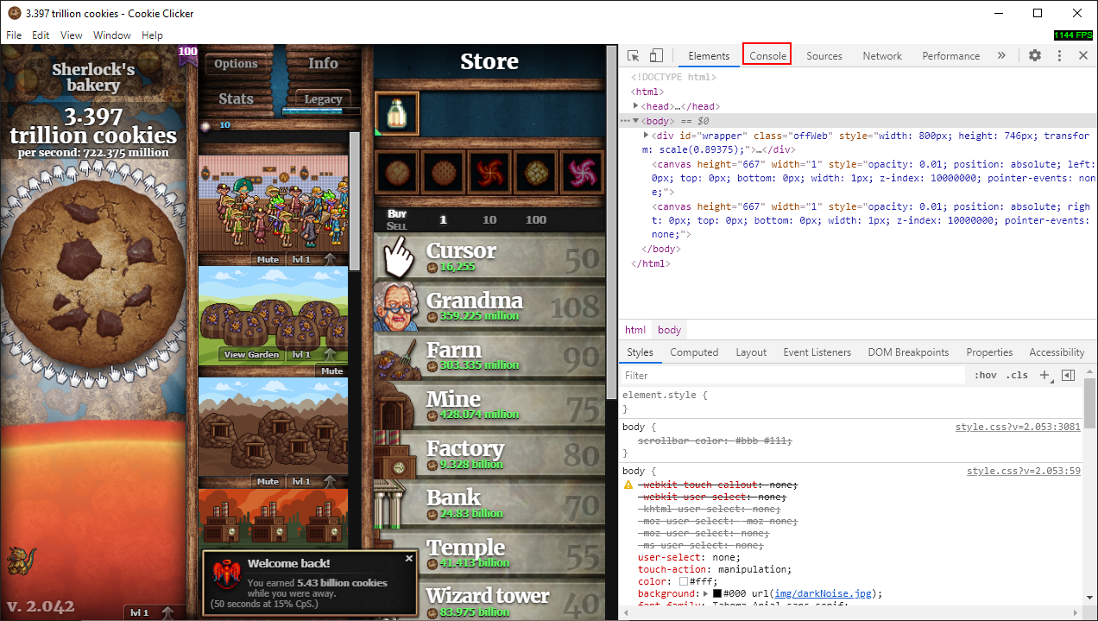Click the sugar lump counter icon
This screenshot has height=621, width=1098.
206,126
